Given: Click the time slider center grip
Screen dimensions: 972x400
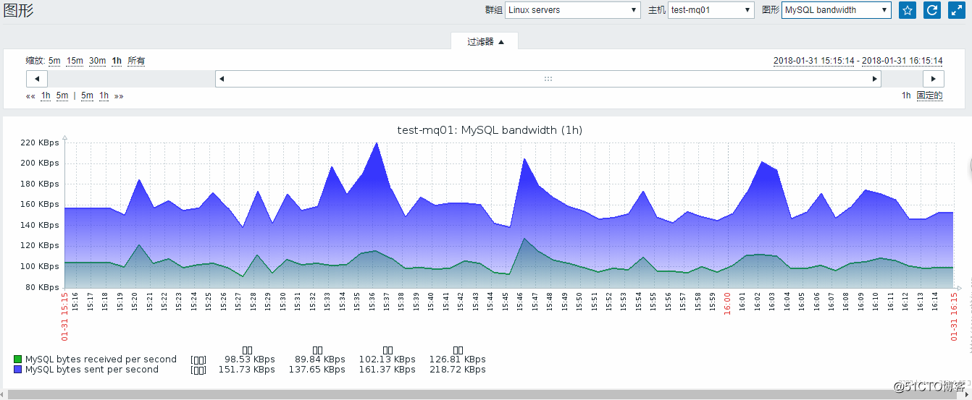Looking at the screenshot, I should [548, 79].
